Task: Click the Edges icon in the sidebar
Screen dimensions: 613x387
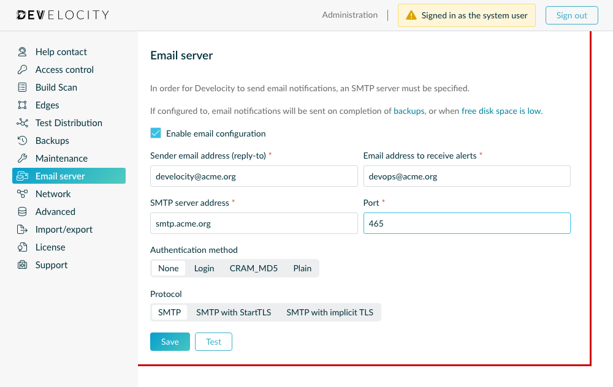Action: click(x=21, y=105)
